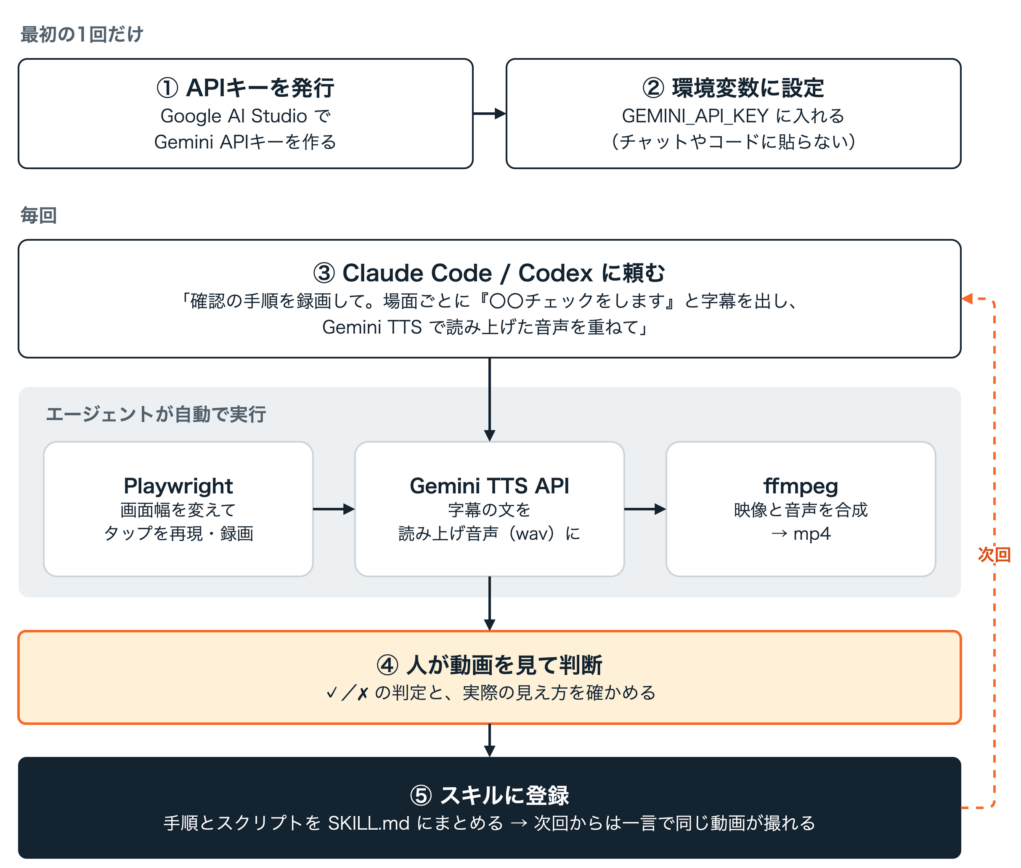
Task: Click the '毎回' section label
Action: point(38,215)
